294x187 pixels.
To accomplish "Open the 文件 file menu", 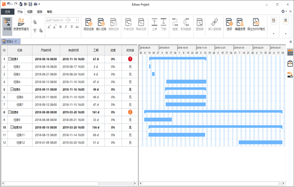I will coord(8,12).
